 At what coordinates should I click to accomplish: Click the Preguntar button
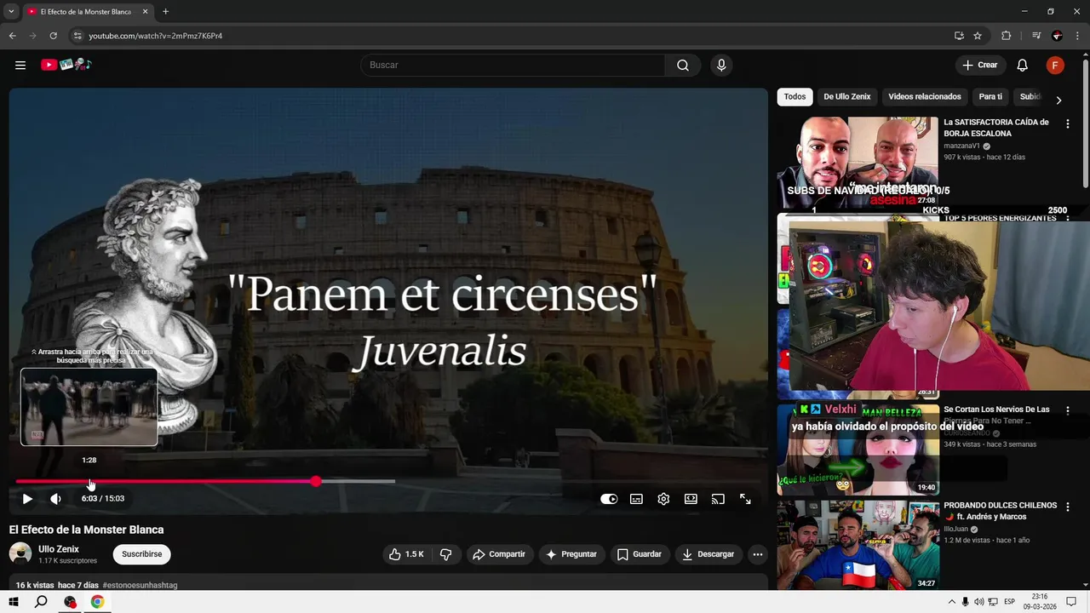(x=571, y=554)
